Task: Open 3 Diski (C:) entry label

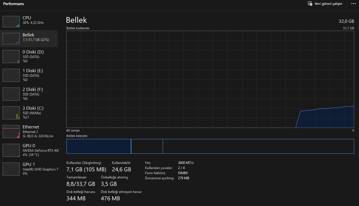Action: [x=33, y=108]
